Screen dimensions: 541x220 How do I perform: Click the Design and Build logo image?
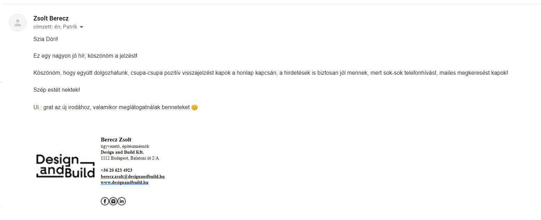(x=65, y=166)
